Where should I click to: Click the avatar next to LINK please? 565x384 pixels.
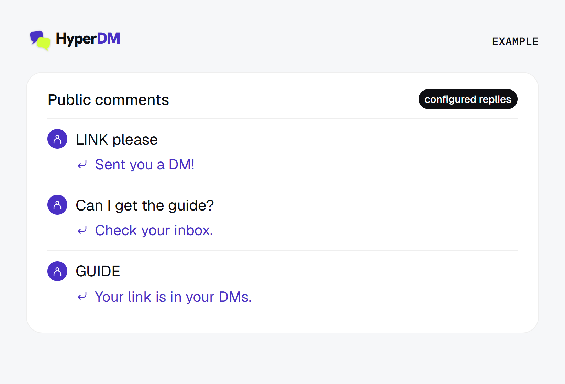pyautogui.click(x=57, y=139)
